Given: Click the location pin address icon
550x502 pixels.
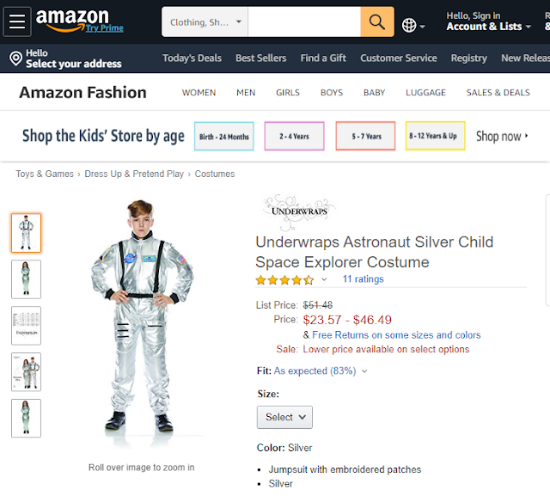Looking at the screenshot, I should 15,58.
